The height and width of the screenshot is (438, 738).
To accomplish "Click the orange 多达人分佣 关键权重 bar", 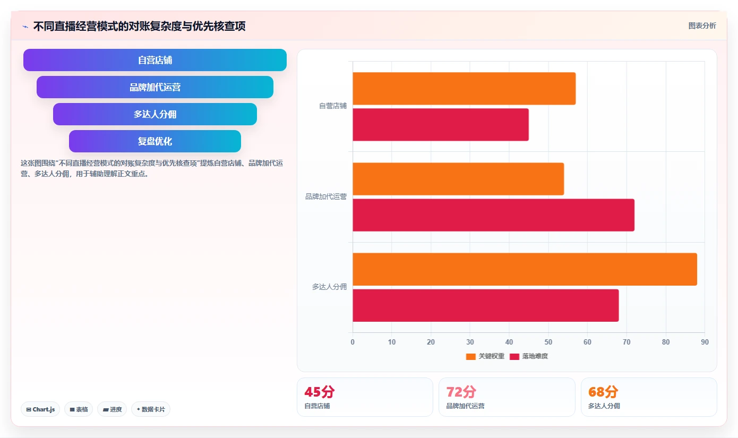I will click(x=525, y=269).
